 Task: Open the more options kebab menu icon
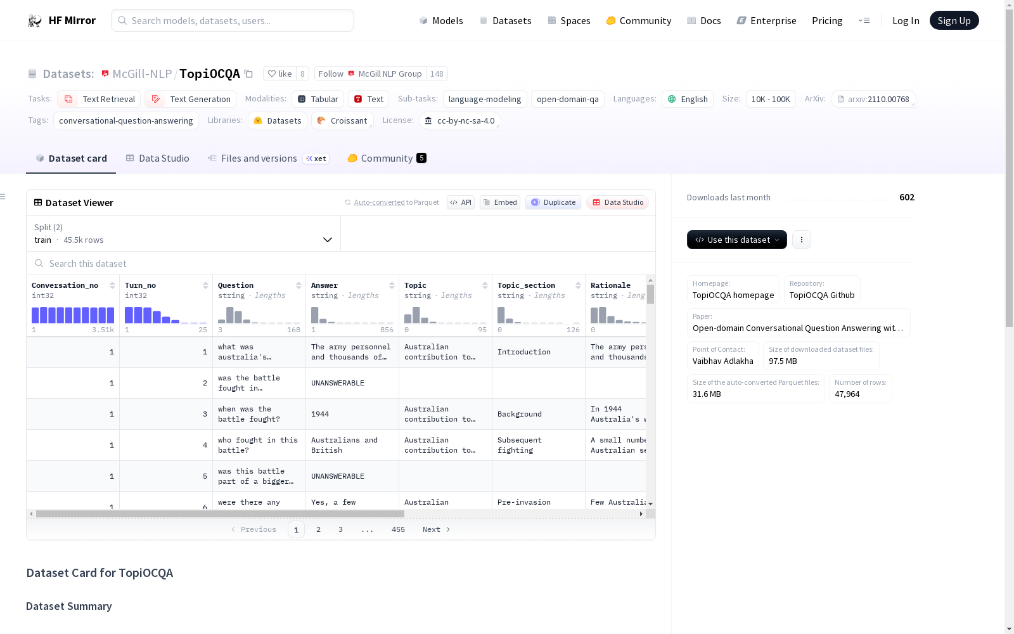coord(802,240)
